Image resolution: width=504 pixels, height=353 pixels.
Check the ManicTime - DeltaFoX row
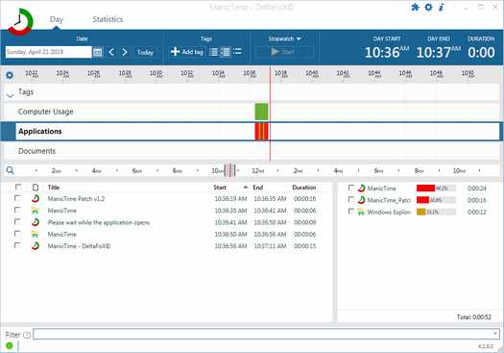tap(17, 245)
